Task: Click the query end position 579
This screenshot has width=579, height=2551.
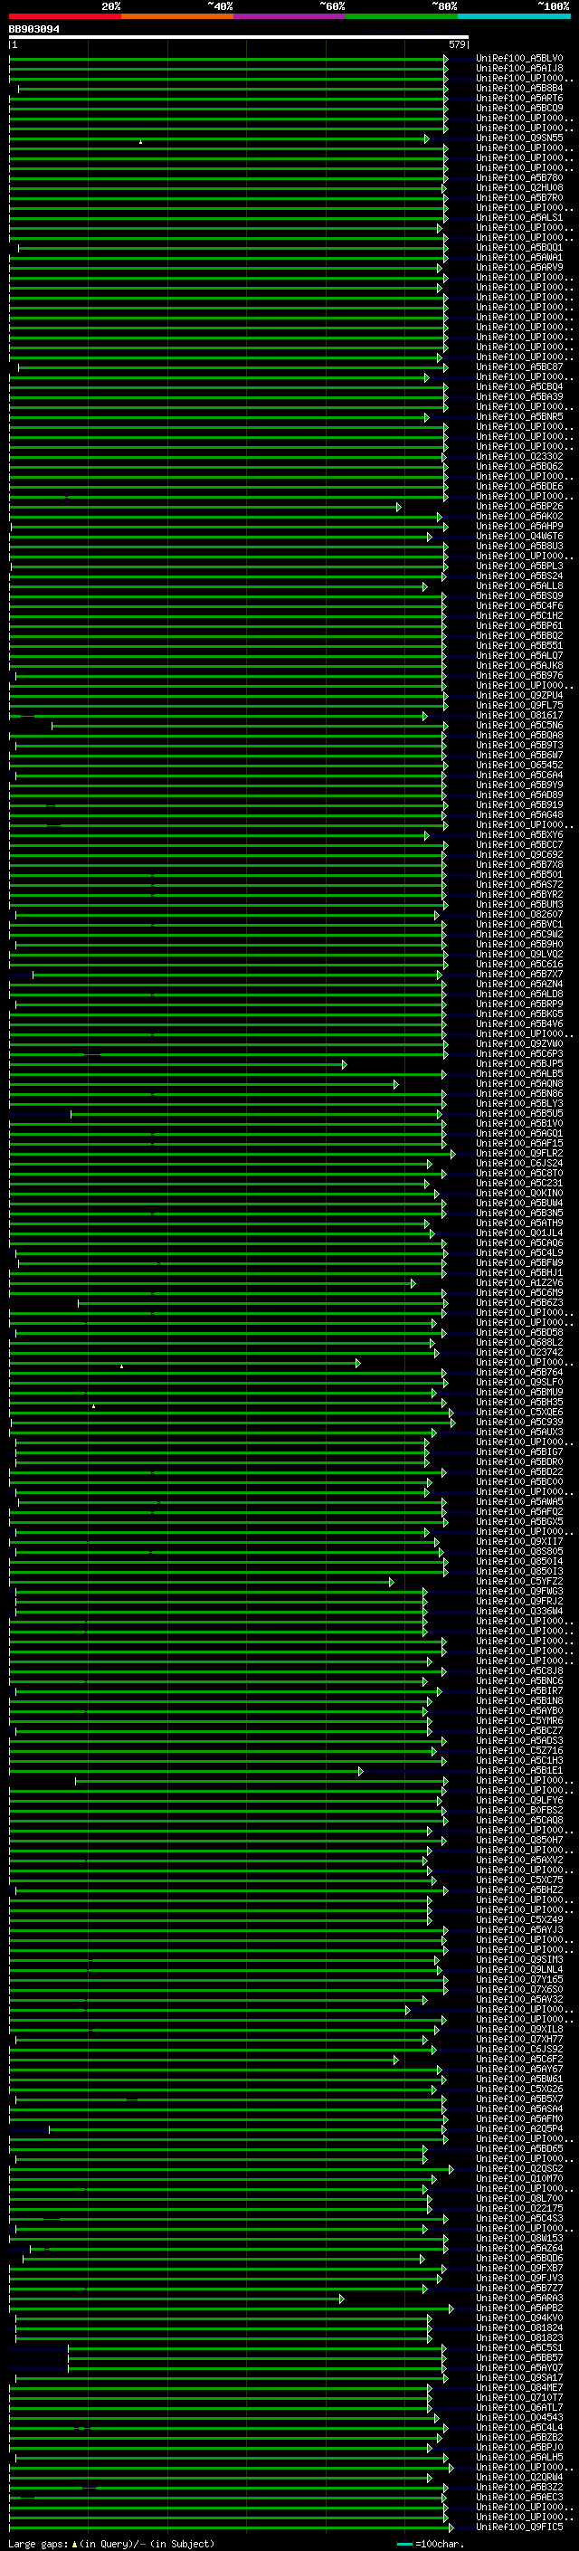Action: coord(457,44)
